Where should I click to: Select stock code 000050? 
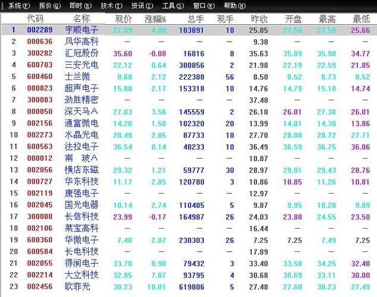40,112
